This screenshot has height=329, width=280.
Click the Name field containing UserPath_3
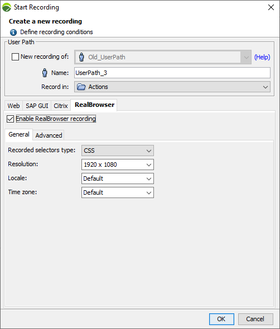click(x=172, y=73)
